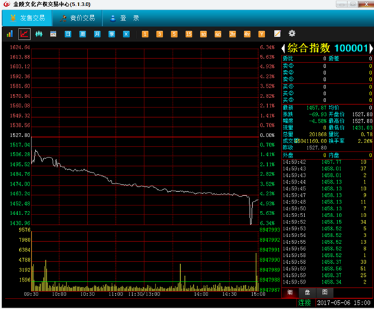Image resolution: width=374 pixels, height=309 pixels.
Task: Select the 图 chart tab at bottom
Action: click(x=325, y=293)
